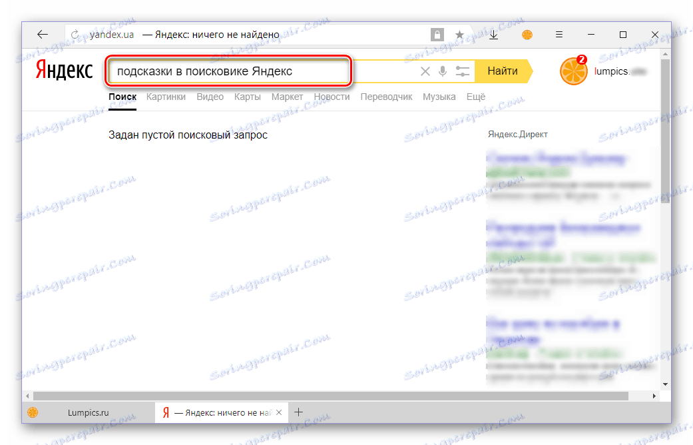Click the horizontal scrollbar thumb
The height and width of the screenshot is (445, 693).
(331, 396)
